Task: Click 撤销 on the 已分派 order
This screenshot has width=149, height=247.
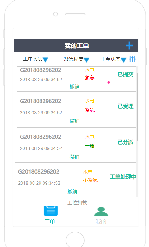Action: click(x=74, y=157)
